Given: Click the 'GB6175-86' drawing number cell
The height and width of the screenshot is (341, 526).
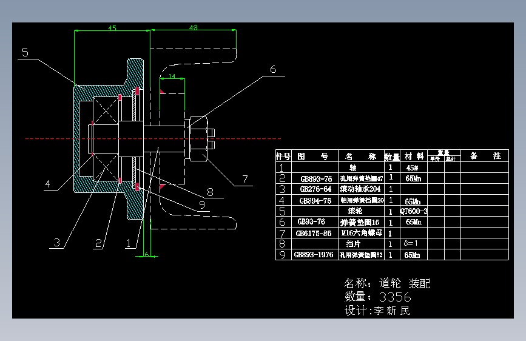Looking at the screenshot, I should click(x=313, y=233).
